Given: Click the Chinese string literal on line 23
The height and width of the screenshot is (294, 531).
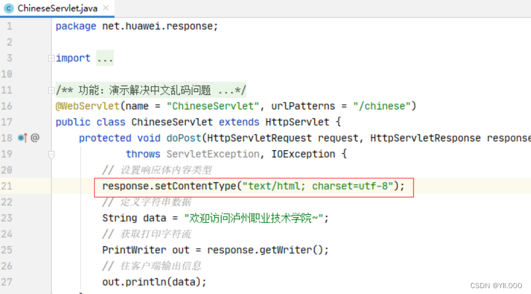Looking at the screenshot, I should pos(254,218).
